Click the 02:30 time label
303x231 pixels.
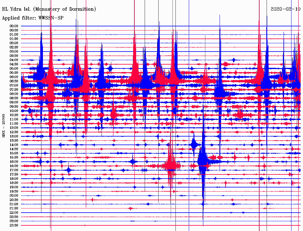point(14,47)
